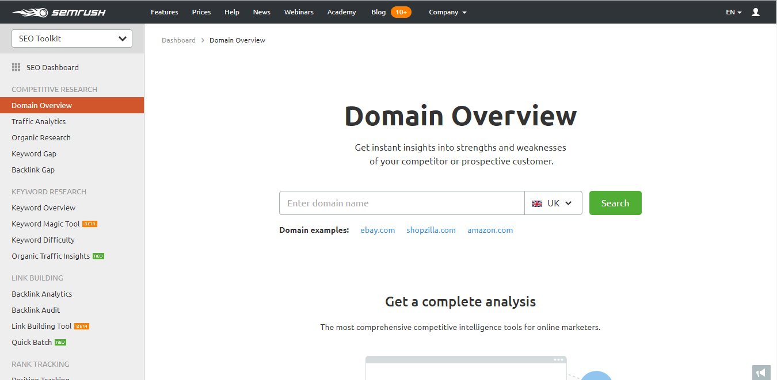Open Backlink Analytics in the sidebar
Image resolution: width=777 pixels, height=380 pixels.
click(41, 294)
